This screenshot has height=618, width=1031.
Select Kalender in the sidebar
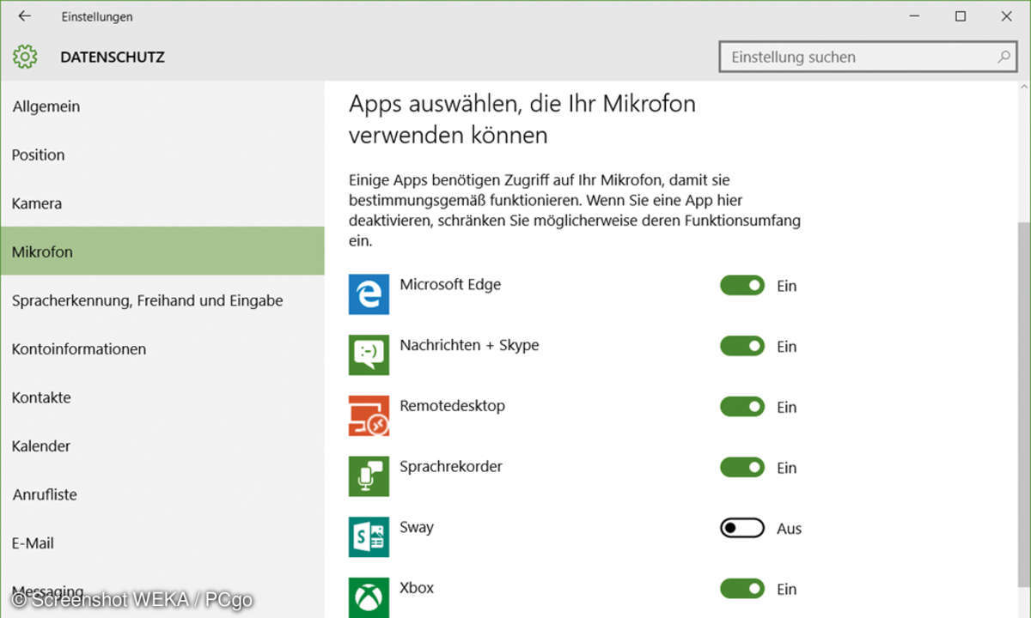click(162, 445)
